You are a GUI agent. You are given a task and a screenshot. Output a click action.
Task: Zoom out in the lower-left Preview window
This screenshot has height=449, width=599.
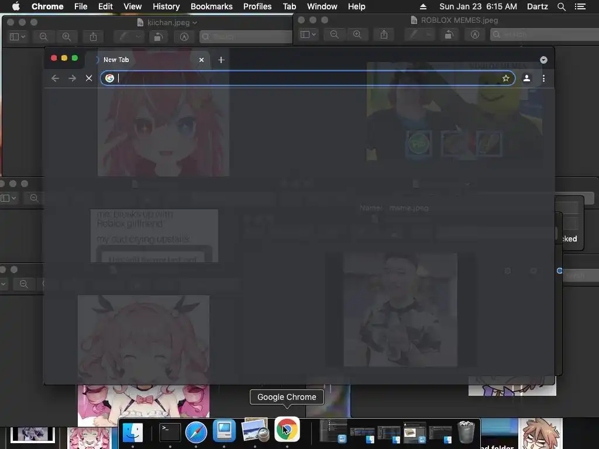point(23,284)
